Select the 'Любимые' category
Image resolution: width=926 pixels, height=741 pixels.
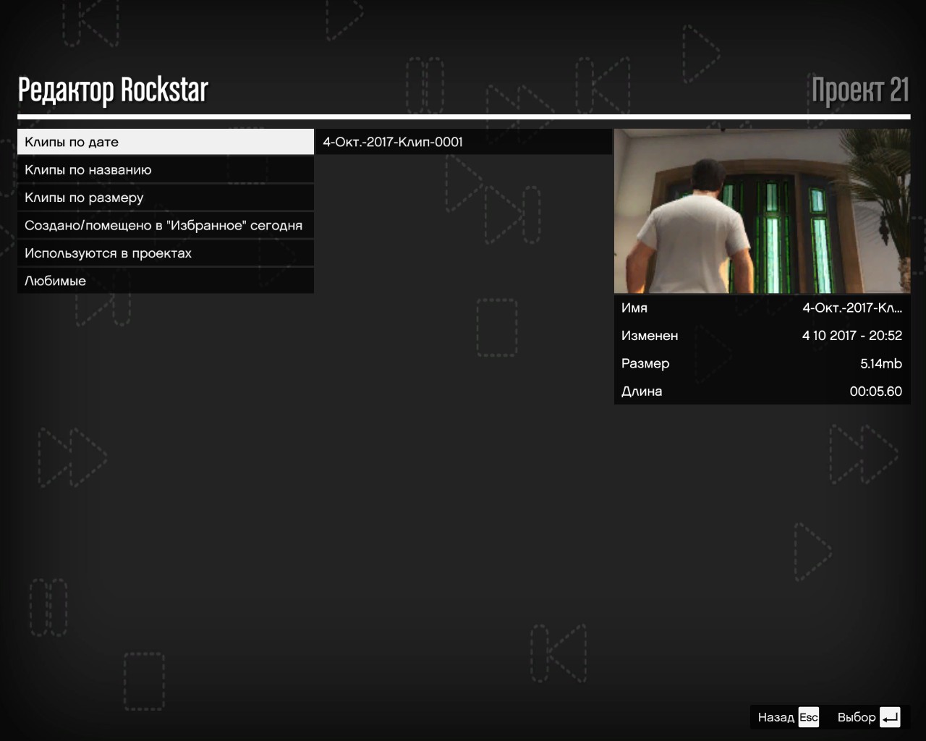tap(166, 281)
